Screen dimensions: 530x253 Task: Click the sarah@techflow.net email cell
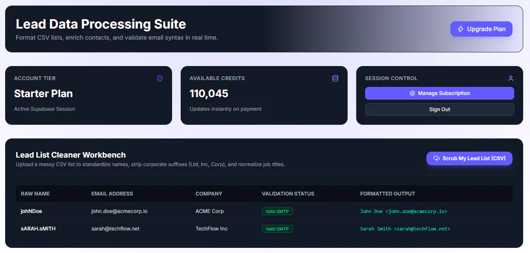(x=115, y=229)
